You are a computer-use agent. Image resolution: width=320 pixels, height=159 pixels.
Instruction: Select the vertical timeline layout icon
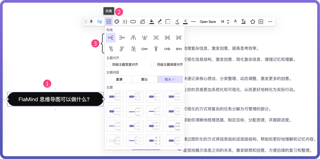click(x=156, y=49)
